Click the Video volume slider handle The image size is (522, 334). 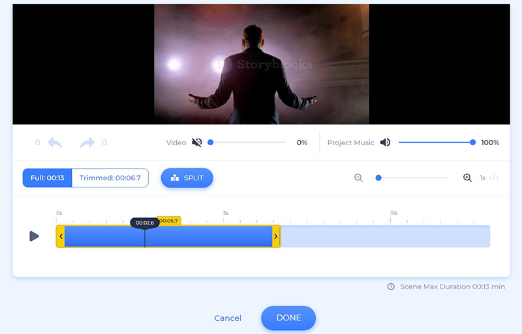210,143
